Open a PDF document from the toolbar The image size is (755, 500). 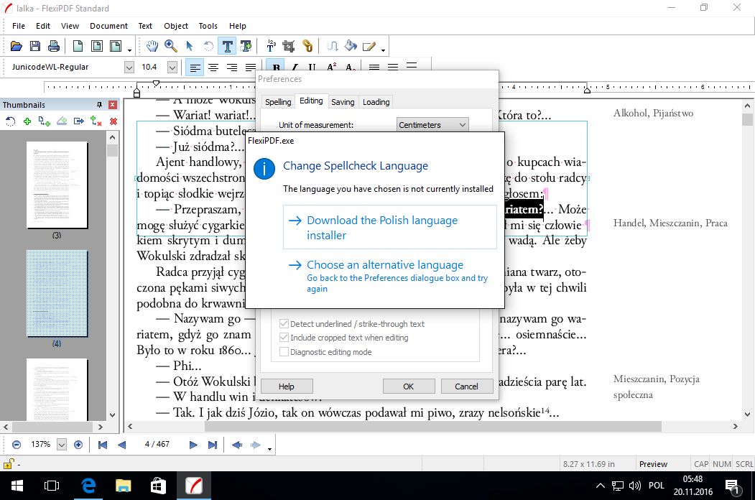(16, 45)
